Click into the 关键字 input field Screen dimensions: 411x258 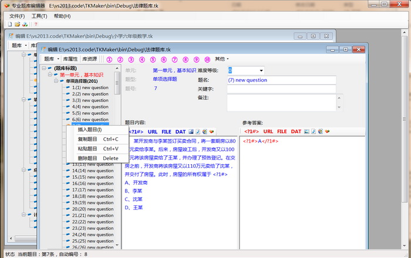(281, 89)
